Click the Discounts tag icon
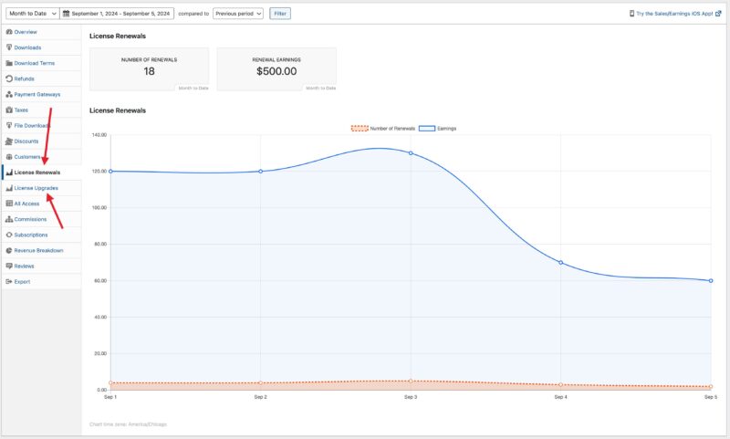Viewport: 730px width, 439px height. (9, 141)
